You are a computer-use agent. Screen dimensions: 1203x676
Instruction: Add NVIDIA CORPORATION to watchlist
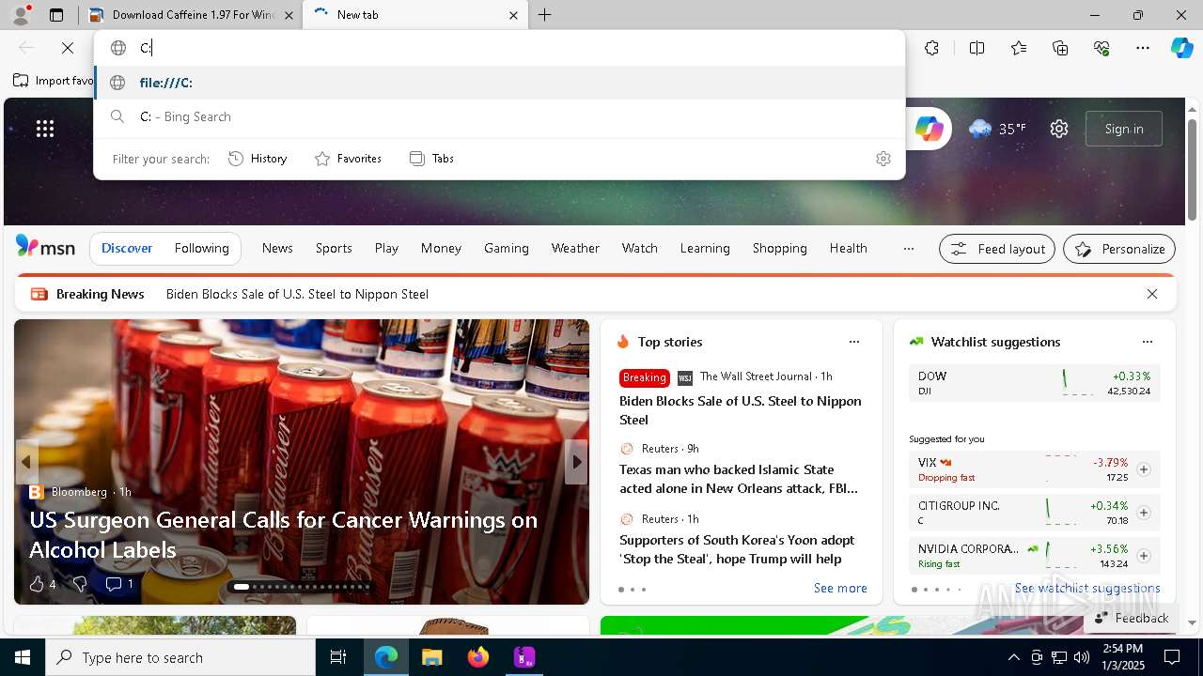(x=1144, y=556)
